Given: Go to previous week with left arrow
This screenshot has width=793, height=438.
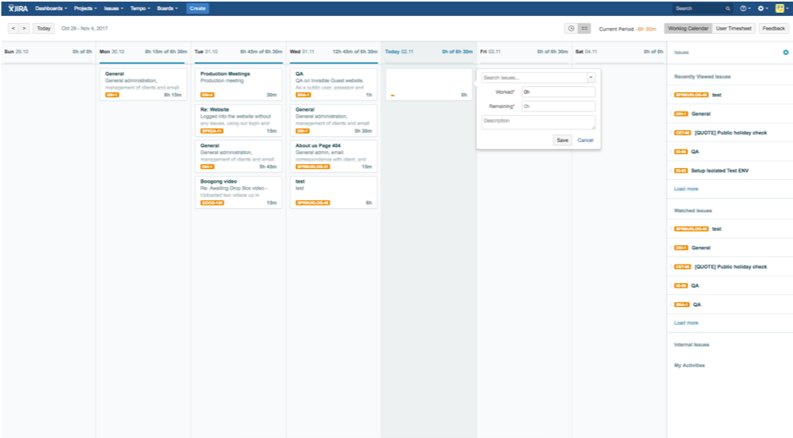Looking at the screenshot, I should 13,28.
